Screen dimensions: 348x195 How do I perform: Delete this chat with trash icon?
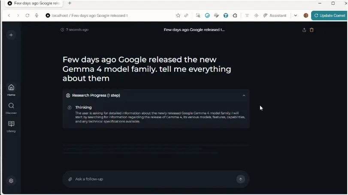pyautogui.click(x=312, y=30)
